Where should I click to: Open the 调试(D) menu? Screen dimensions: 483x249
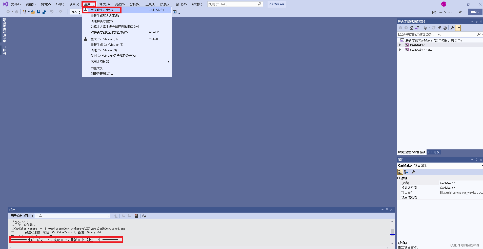point(105,4)
